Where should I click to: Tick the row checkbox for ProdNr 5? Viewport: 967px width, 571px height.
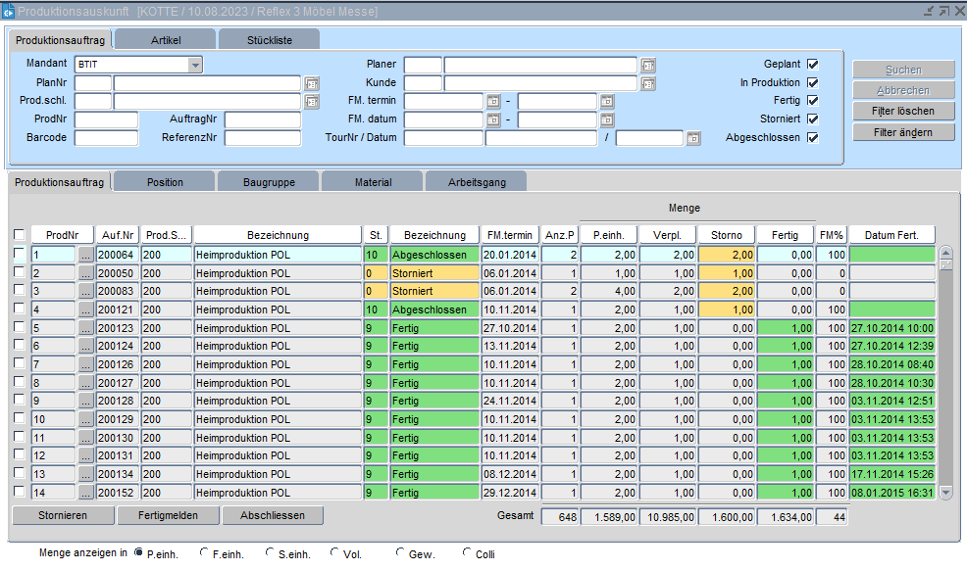click(x=20, y=327)
